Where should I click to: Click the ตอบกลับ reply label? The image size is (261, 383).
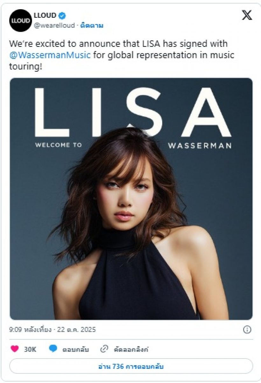point(76,350)
